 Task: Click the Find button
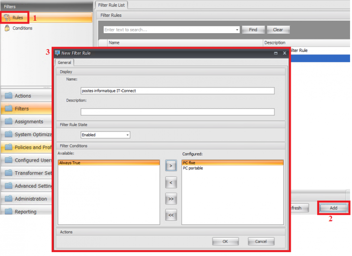[253, 30]
